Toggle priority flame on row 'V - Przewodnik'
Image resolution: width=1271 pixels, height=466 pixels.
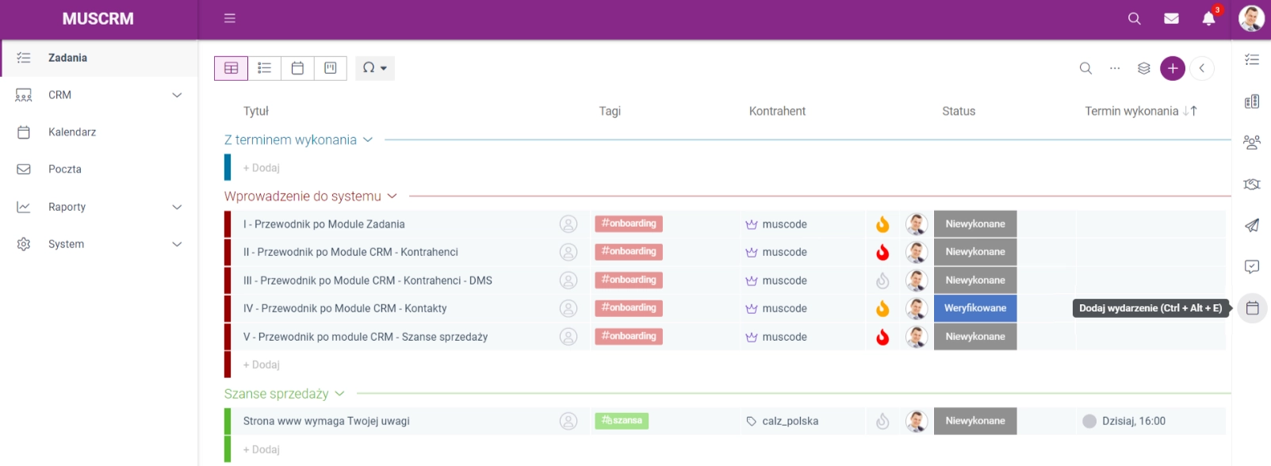882,337
